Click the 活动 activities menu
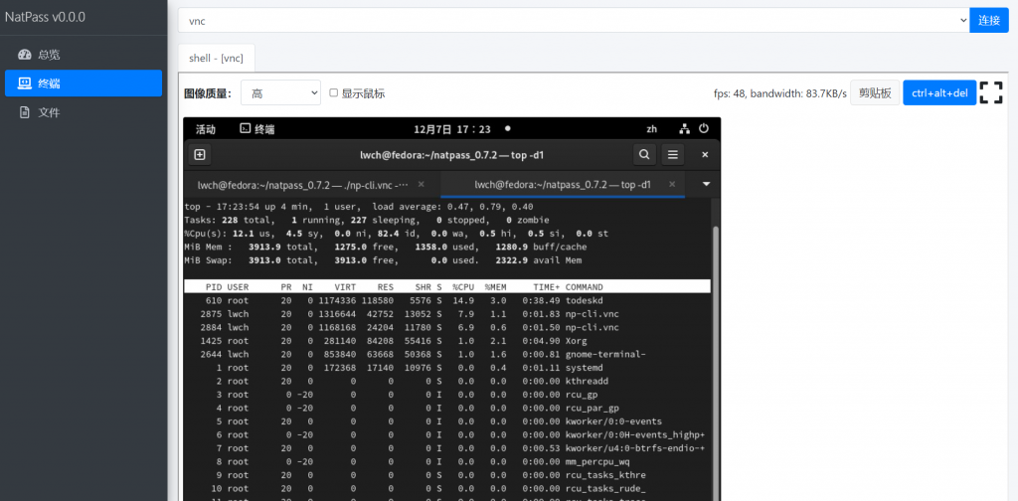Viewport: 1018px width, 501px height. [x=206, y=129]
